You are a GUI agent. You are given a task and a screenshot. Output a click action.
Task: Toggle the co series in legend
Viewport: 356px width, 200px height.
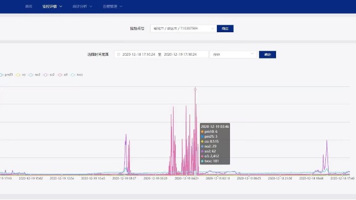[x=21, y=75]
